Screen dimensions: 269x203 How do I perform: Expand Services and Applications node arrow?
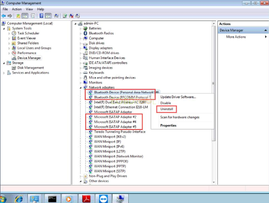tap(4, 73)
